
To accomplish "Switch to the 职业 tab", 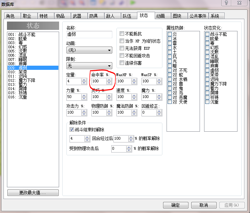I will [x=29, y=16].
